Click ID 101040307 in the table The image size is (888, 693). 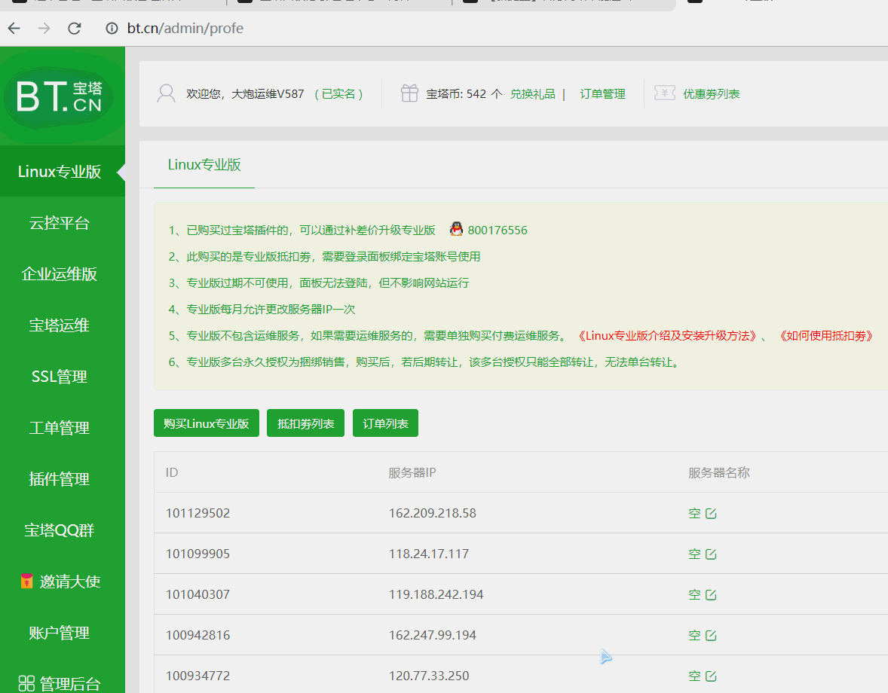coord(198,594)
